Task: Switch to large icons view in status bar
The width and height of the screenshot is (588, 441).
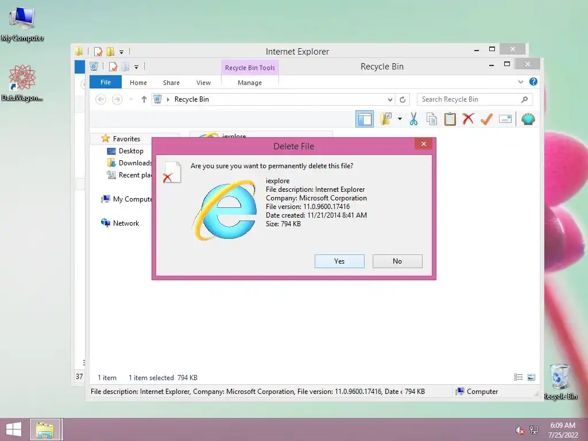Action: 531,377
